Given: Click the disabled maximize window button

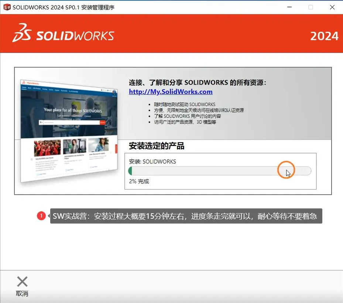Looking at the screenshot, I should pyautogui.click(x=311, y=7).
